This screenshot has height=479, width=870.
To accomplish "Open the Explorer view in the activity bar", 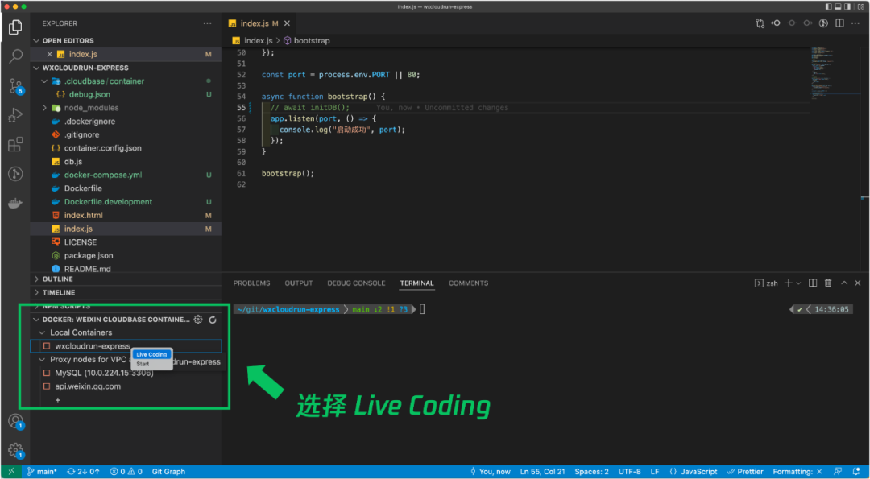I will tap(15, 27).
